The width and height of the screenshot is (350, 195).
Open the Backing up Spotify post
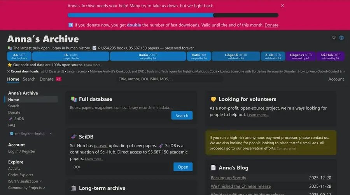click(228, 178)
